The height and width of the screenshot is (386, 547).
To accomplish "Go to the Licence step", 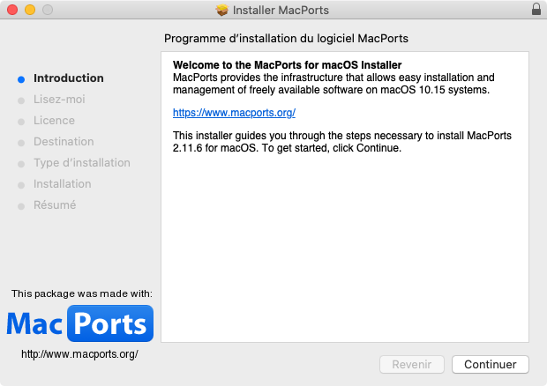I will (54, 121).
